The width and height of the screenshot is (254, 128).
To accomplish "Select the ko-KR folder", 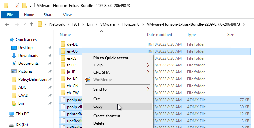I will click(x=72, y=79).
